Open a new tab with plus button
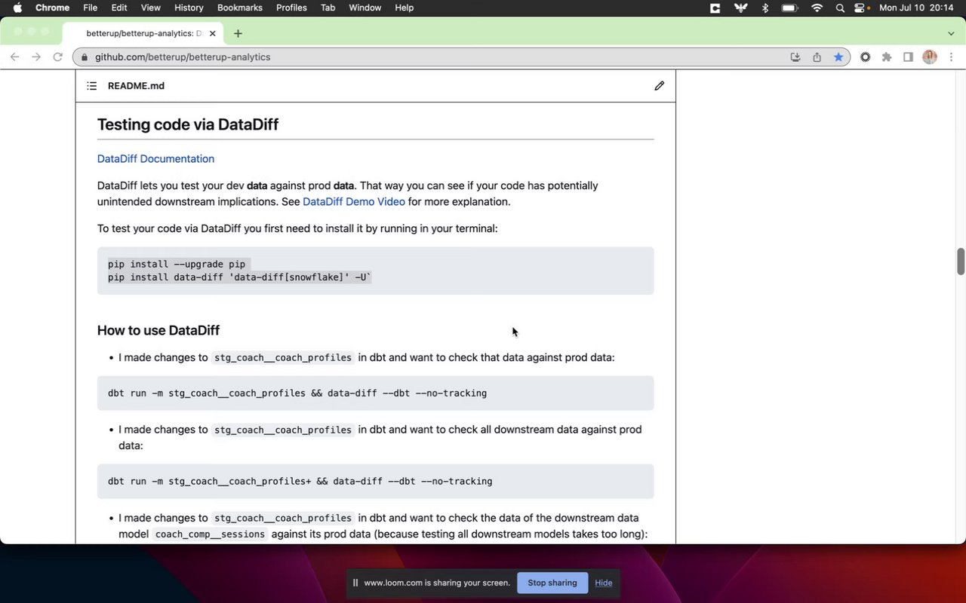966x603 pixels. click(238, 33)
